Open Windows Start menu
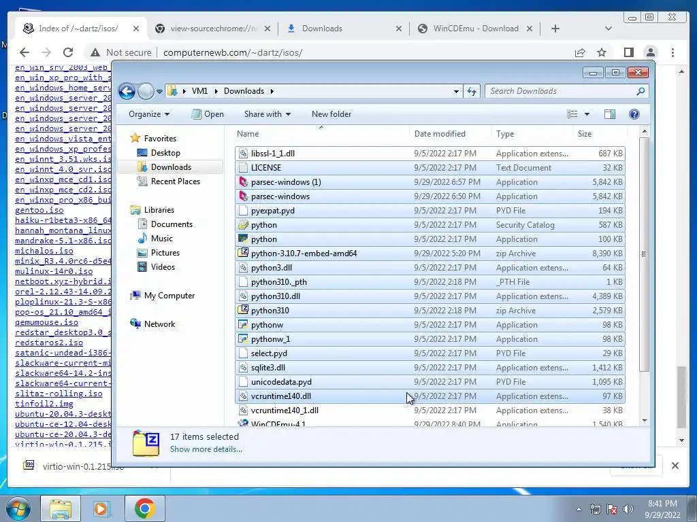Viewport: 697px width, 522px height. click(18, 508)
